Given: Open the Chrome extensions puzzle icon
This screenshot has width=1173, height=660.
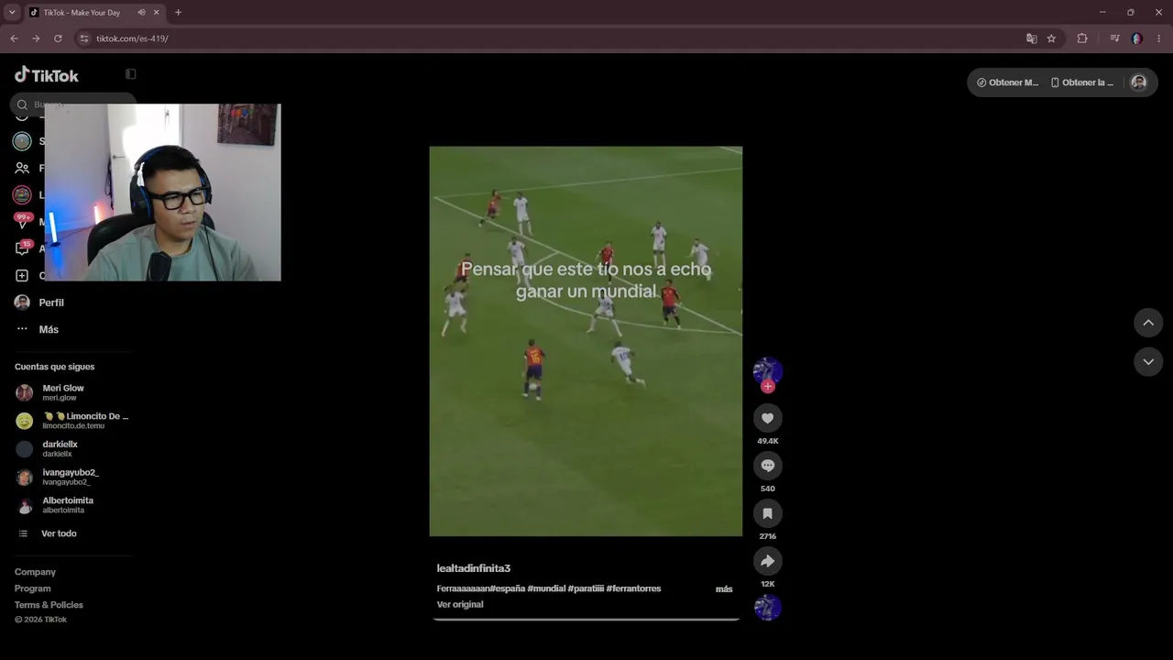Looking at the screenshot, I should tap(1082, 38).
